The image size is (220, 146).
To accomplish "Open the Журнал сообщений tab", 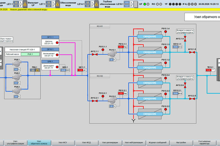I will tap(157, 143).
